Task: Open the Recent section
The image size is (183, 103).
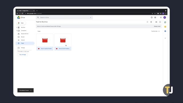Action: (x=23, y=37)
